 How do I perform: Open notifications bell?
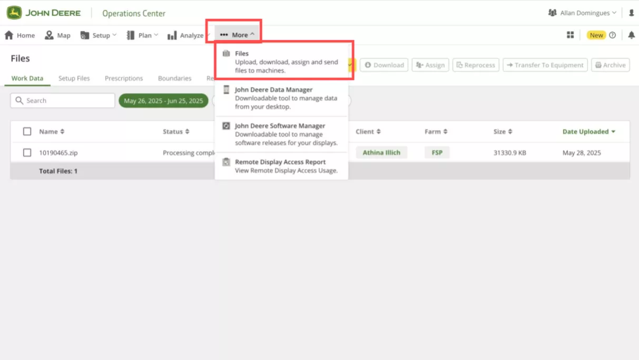(x=632, y=35)
